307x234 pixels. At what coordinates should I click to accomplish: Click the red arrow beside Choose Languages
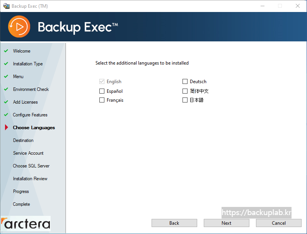(6, 127)
